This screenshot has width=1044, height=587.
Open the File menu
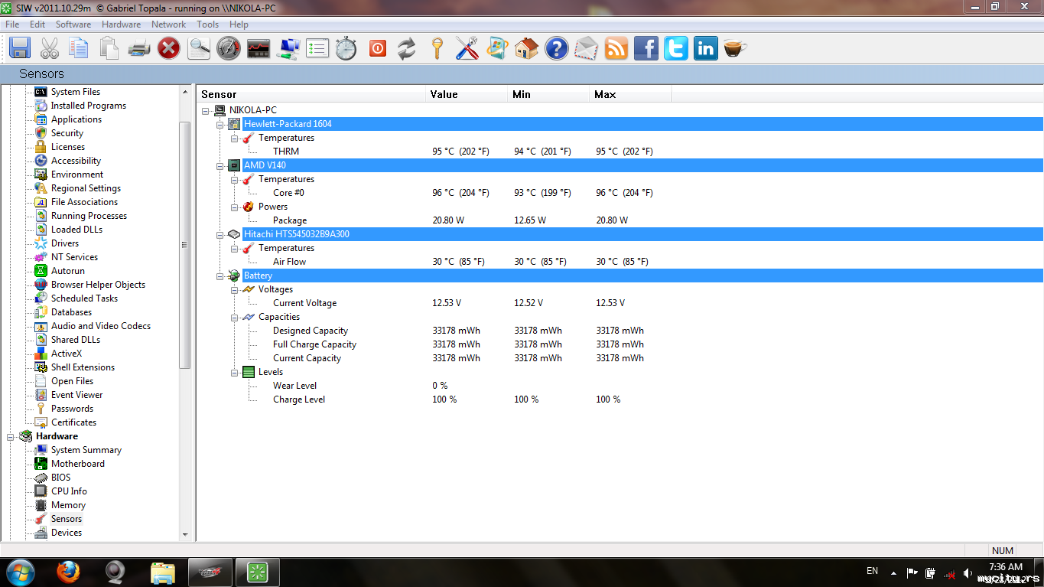click(12, 24)
